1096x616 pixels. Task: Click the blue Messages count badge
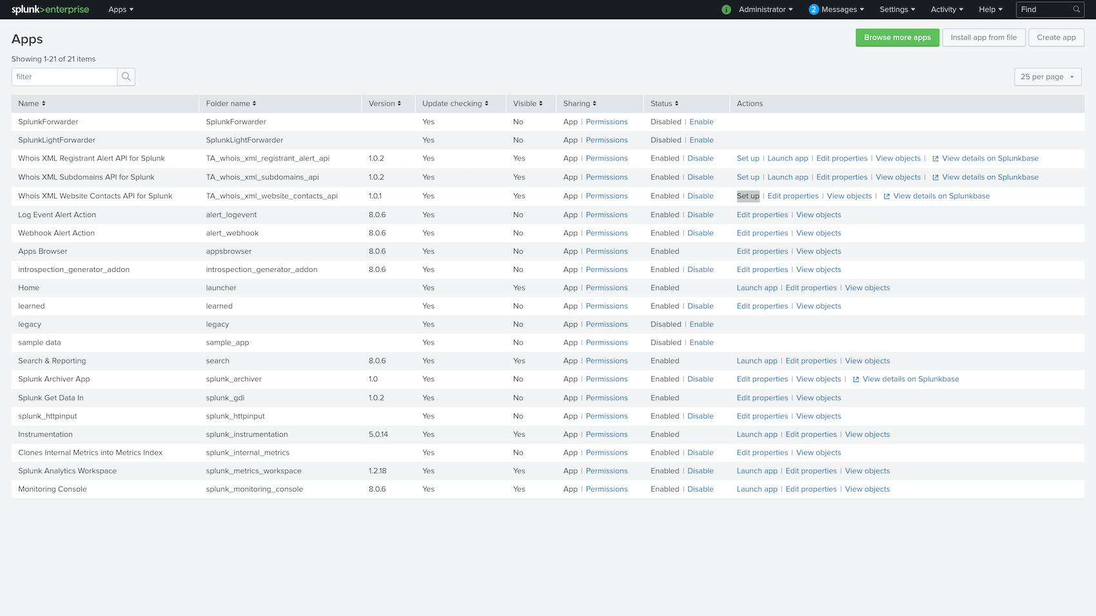click(814, 10)
